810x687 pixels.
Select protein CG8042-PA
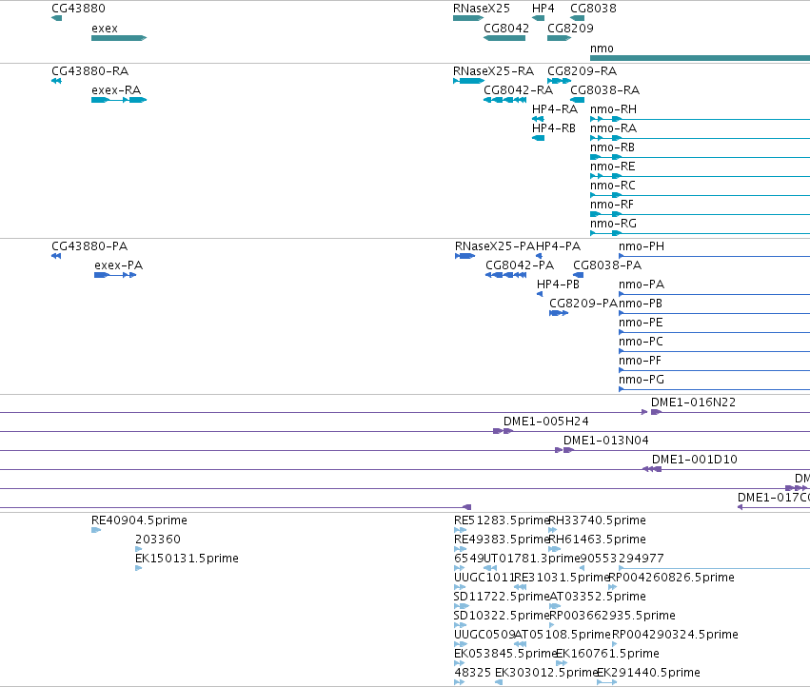click(x=520, y=265)
